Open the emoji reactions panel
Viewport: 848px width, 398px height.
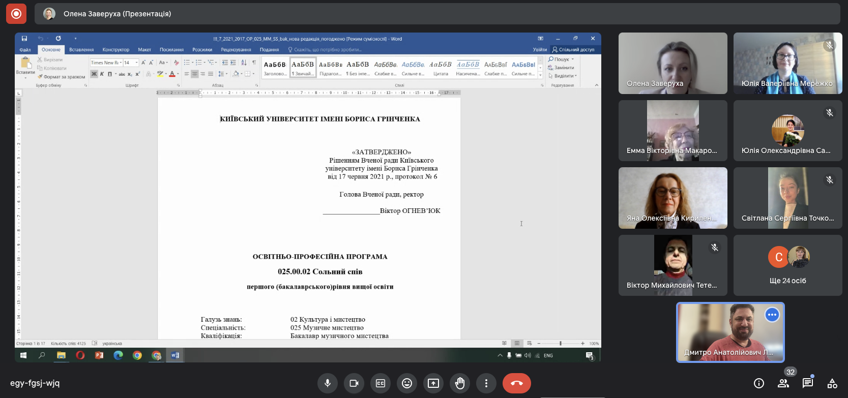tap(407, 383)
